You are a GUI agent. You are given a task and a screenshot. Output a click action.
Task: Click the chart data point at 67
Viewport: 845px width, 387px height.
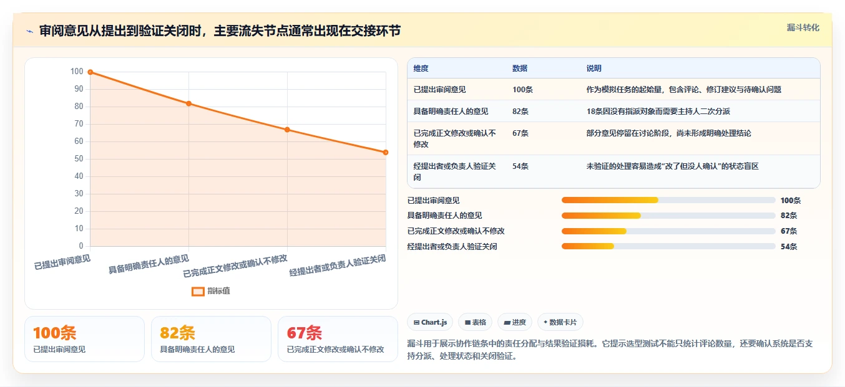tap(287, 130)
